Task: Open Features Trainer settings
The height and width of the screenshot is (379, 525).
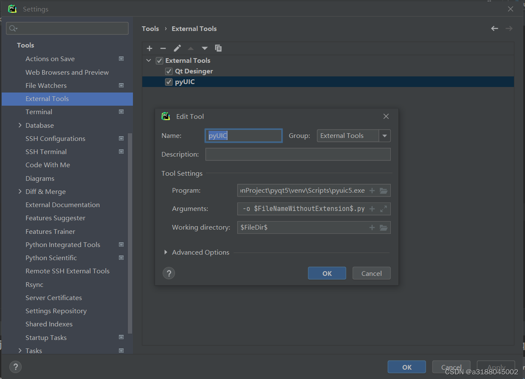Action: 50,231
